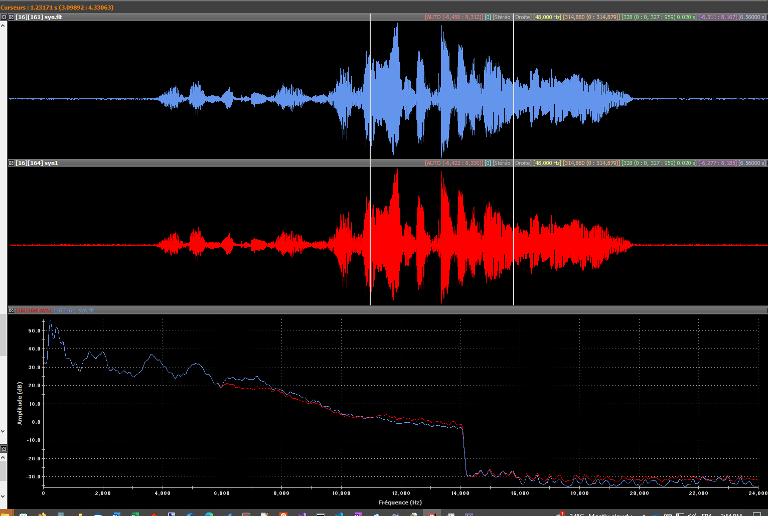Click the Curseurs time readout at top

[x=57, y=8]
